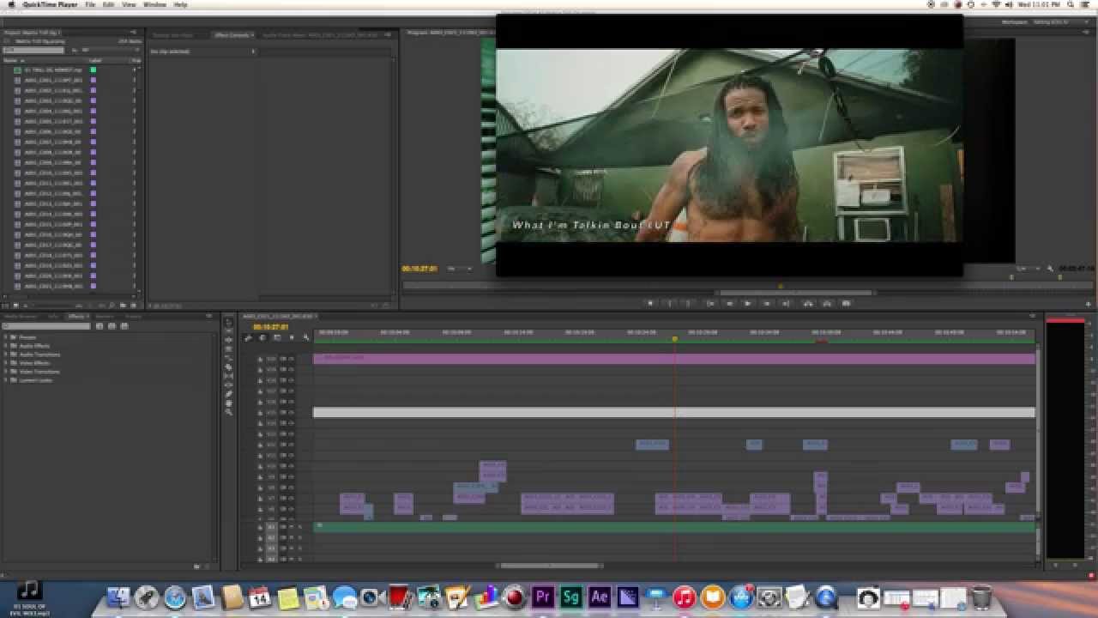Select the Rolling Edit tool
Image resolution: width=1098 pixels, height=618 pixels.
click(228, 349)
